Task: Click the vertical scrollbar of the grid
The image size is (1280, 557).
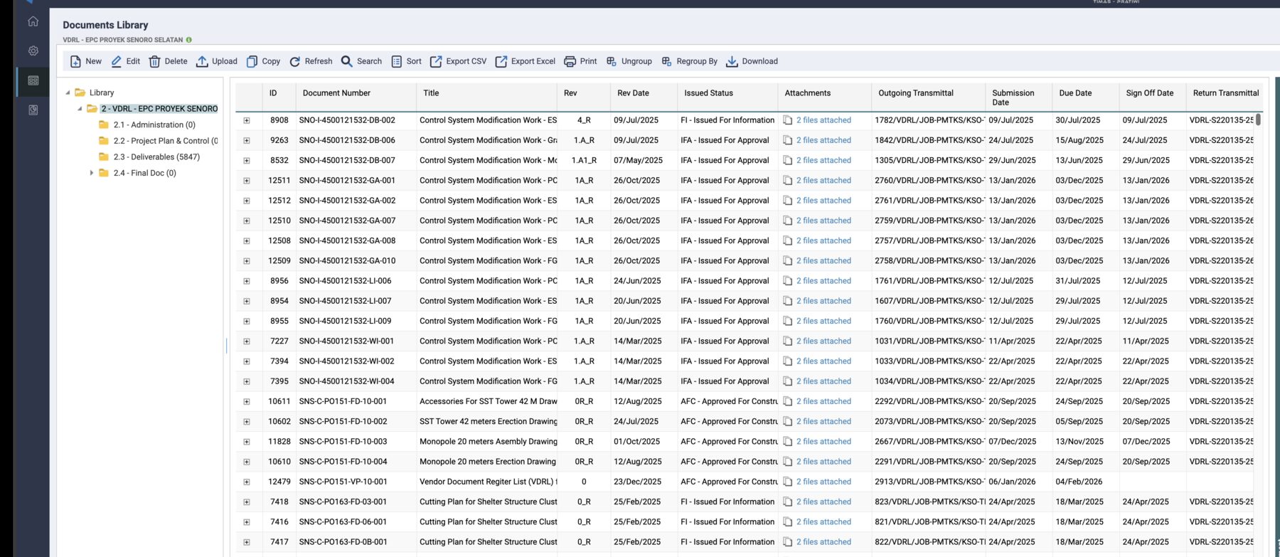Action: (x=1258, y=120)
